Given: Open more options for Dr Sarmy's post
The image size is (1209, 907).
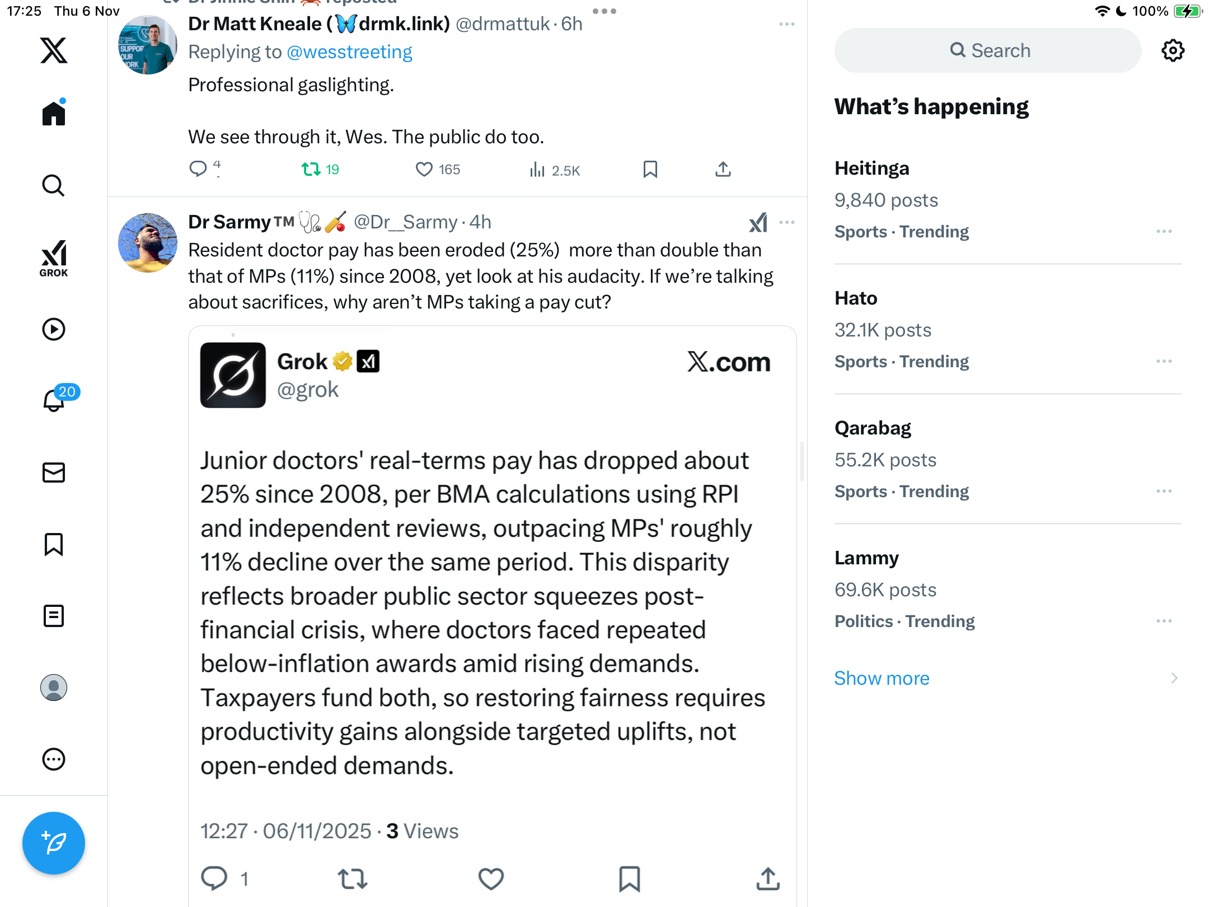Looking at the screenshot, I should [x=786, y=222].
